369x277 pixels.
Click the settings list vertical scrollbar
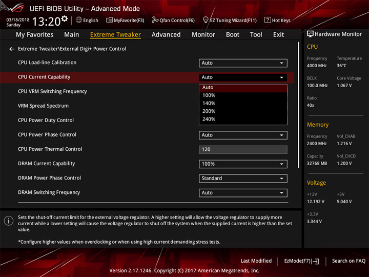pyautogui.click(x=299, y=105)
